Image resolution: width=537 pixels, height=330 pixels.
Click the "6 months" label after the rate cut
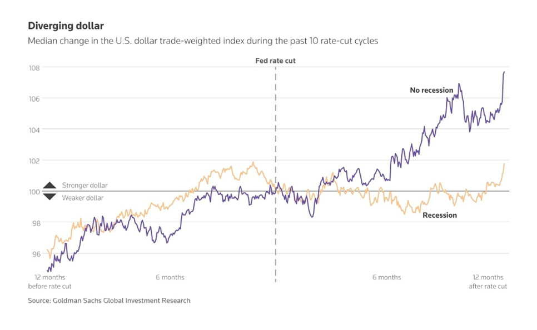tap(386, 277)
